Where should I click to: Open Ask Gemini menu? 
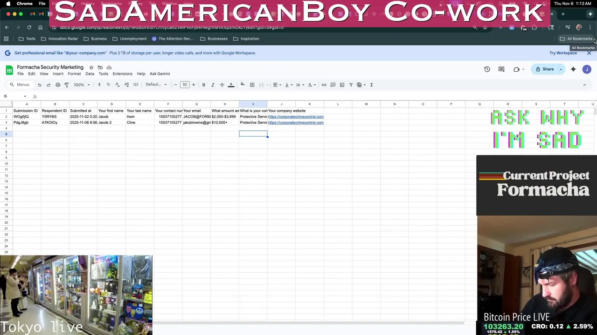pyautogui.click(x=160, y=74)
